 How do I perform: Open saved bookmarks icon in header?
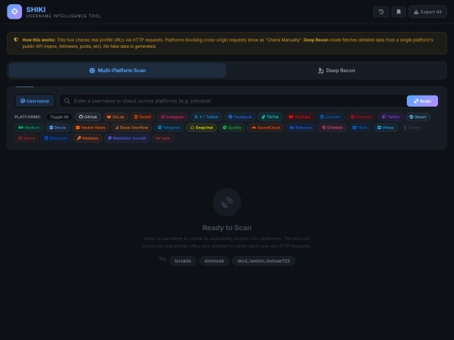[399, 12]
